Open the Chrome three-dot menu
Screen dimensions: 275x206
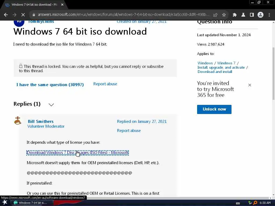[x=269, y=15]
